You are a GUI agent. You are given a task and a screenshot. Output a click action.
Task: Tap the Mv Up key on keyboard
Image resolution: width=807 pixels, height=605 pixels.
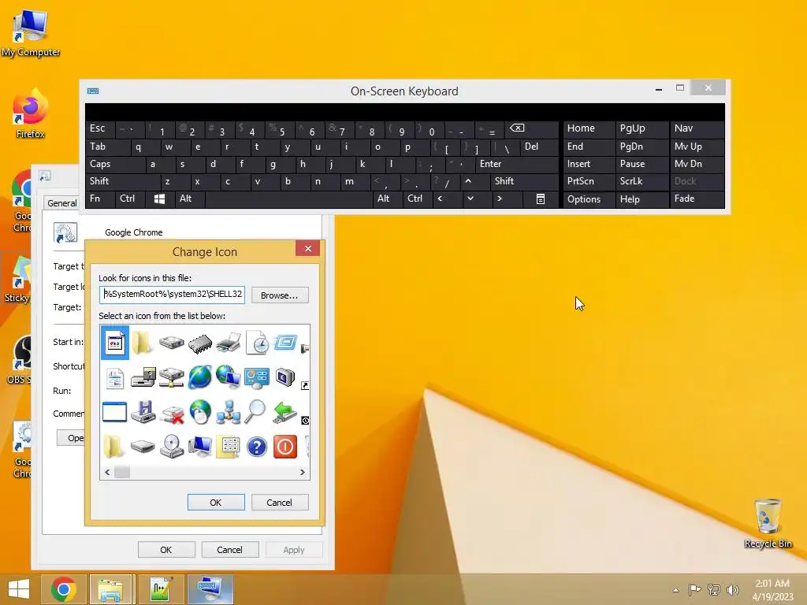[x=697, y=147]
